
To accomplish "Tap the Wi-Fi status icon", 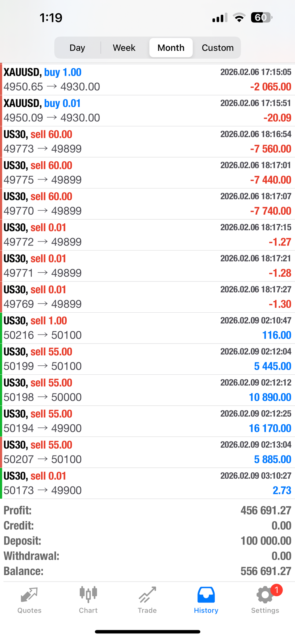I will (x=239, y=18).
